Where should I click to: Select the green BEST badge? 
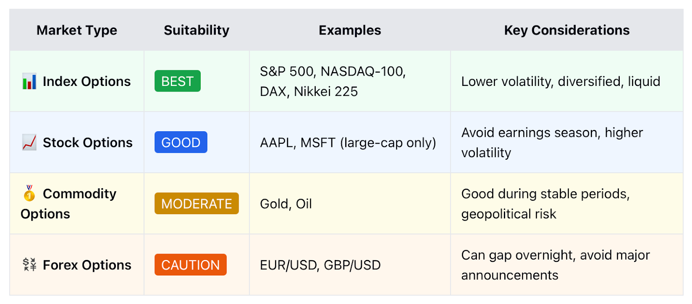point(177,81)
